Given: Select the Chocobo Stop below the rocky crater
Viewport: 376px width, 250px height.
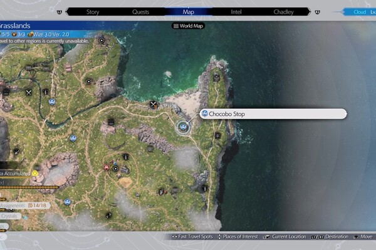Looking at the screenshot, I should tap(68, 202).
